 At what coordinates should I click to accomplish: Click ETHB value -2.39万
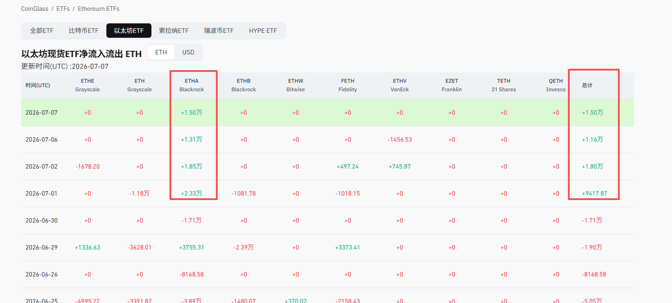coord(243,247)
